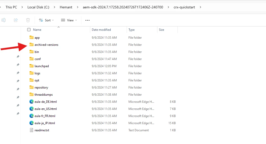Go to aem-sdk folder in breadcrumb
Viewport: 266px width, 144px height.
pyautogui.click(x=123, y=7)
